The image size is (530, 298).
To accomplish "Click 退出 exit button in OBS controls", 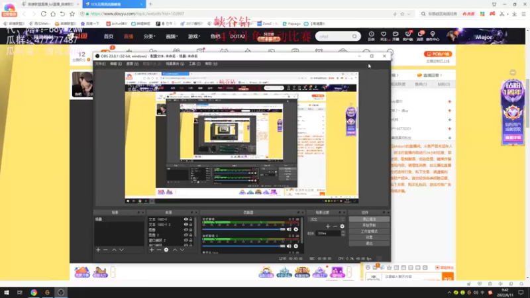I will tap(369, 243).
